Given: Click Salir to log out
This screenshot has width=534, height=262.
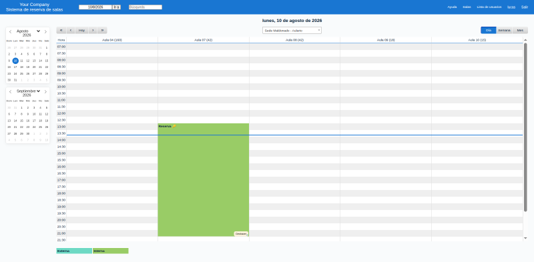Looking at the screenshot, I should (x=525, y=7).
